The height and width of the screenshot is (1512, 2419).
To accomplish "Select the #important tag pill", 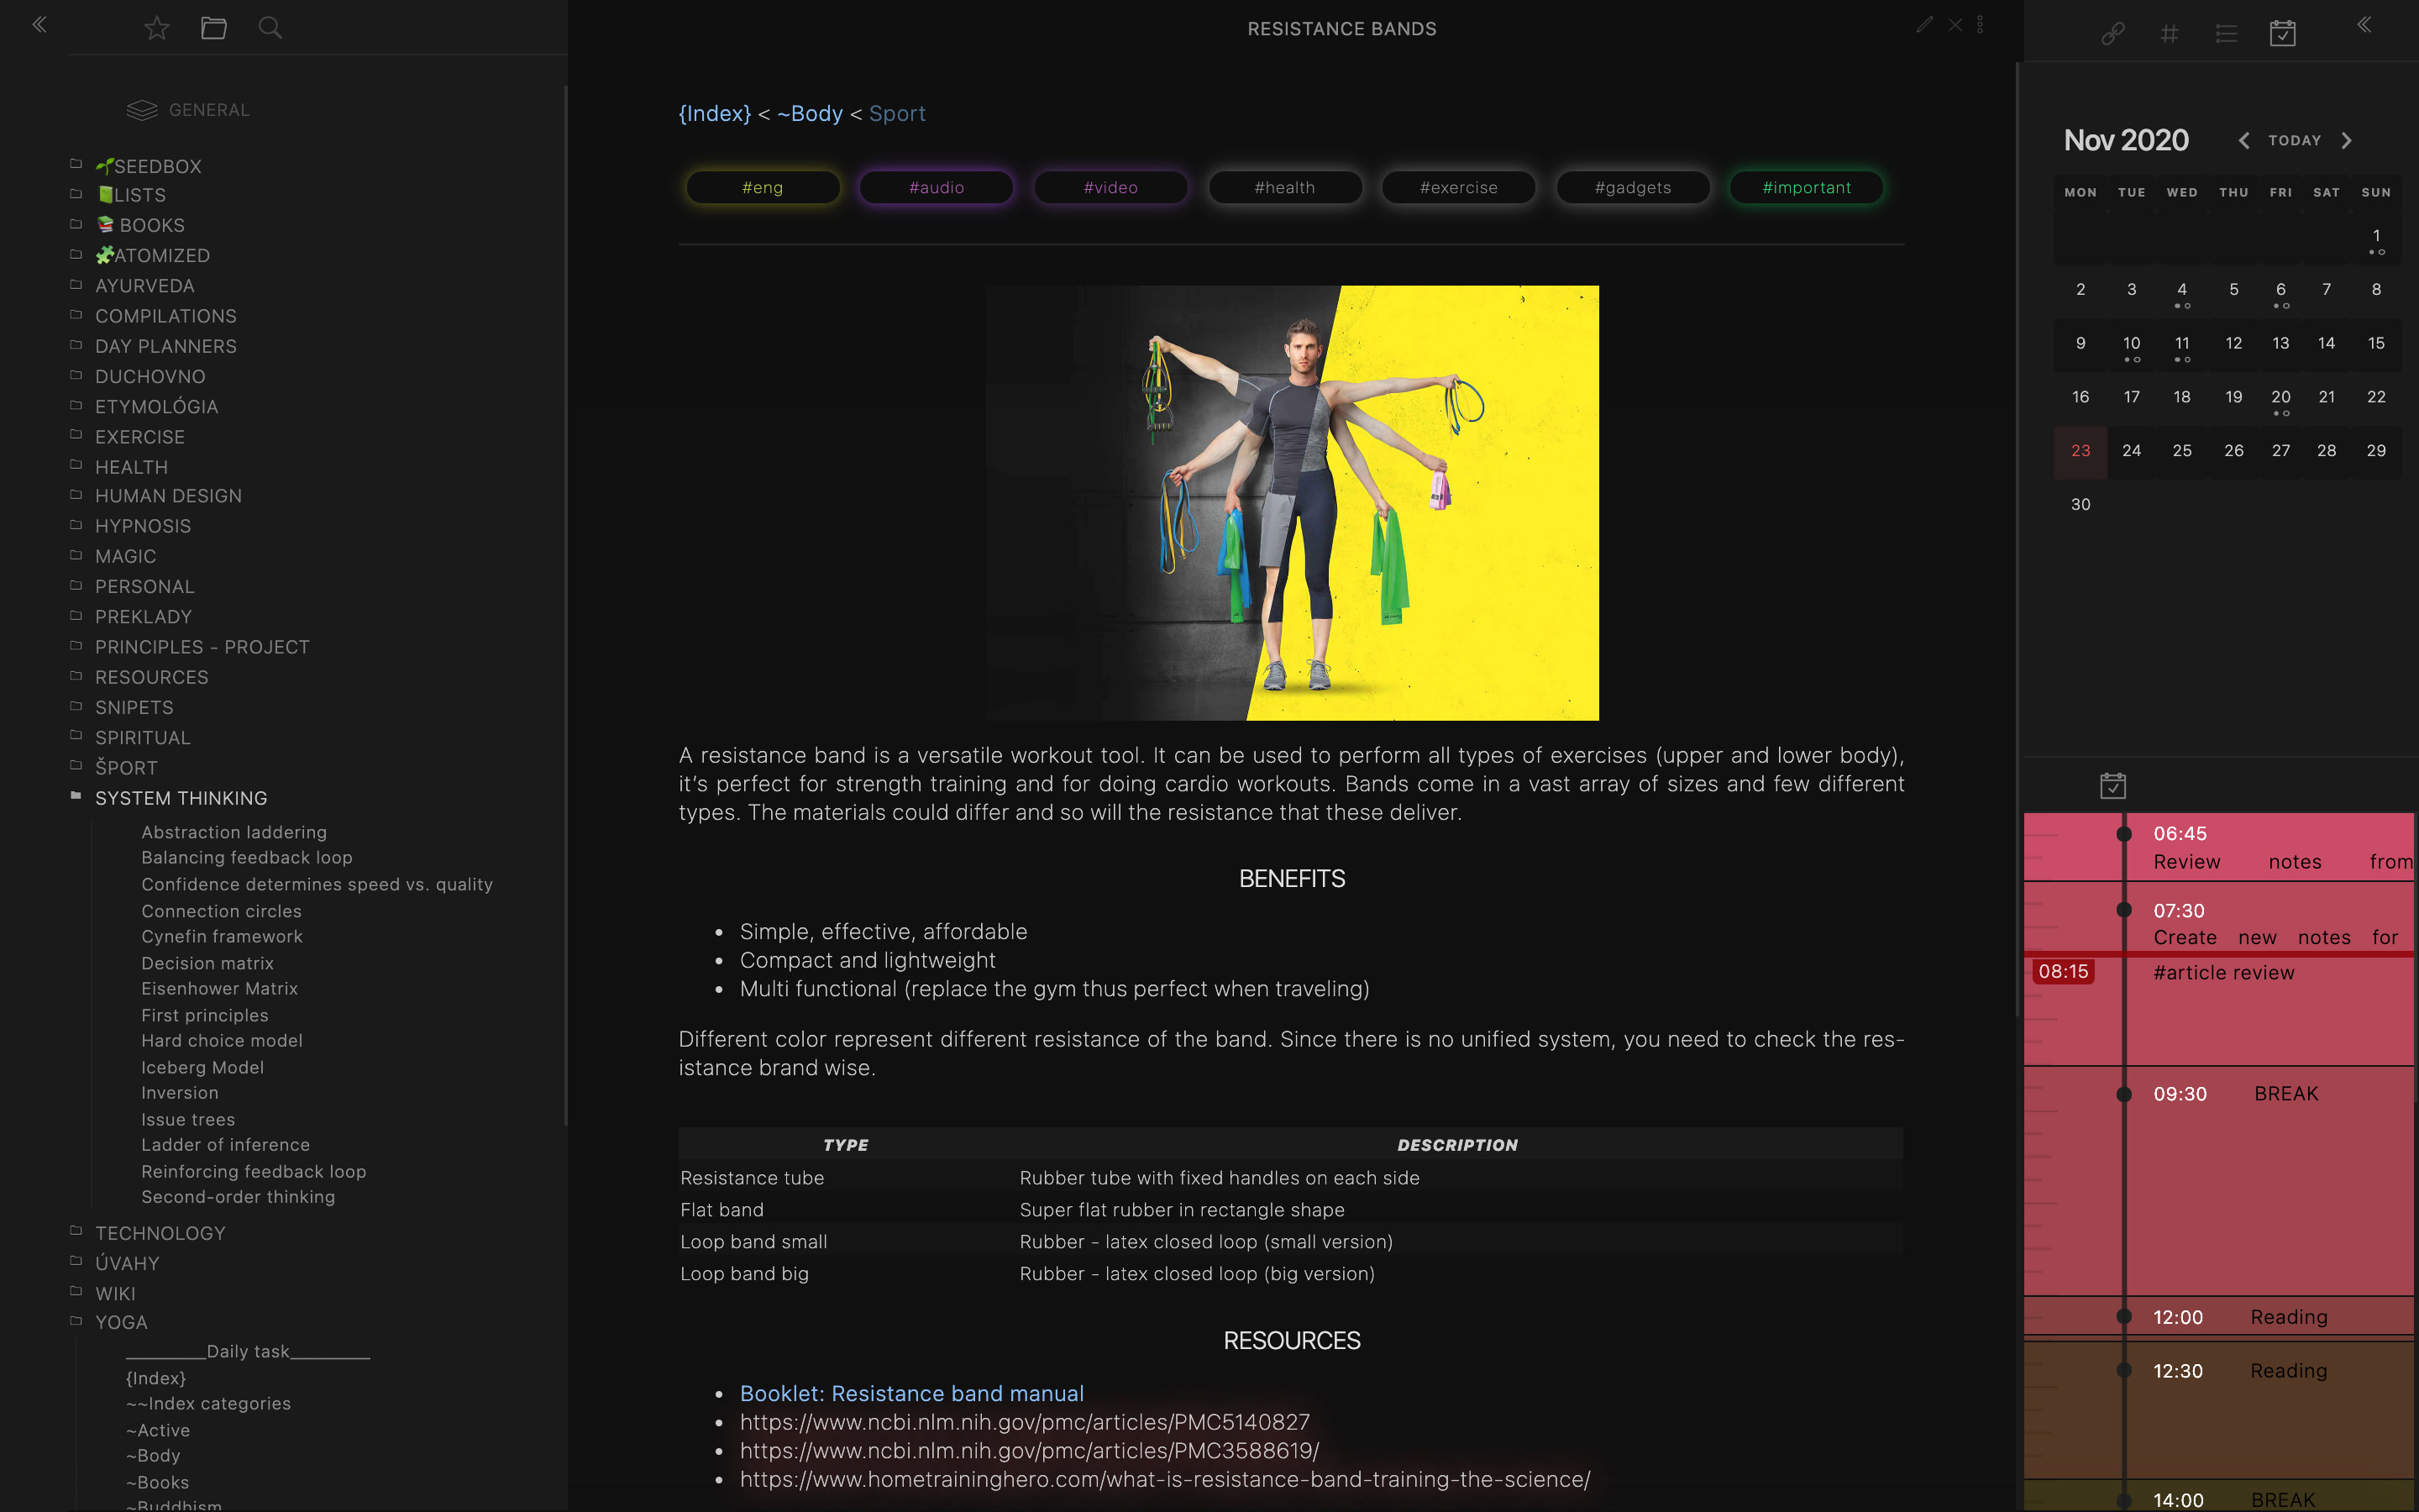I will 1805,188.
